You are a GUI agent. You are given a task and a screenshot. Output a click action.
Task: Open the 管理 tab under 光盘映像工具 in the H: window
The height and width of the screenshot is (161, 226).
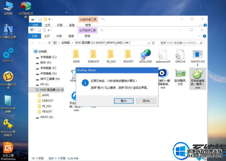[x=88, y=25]
